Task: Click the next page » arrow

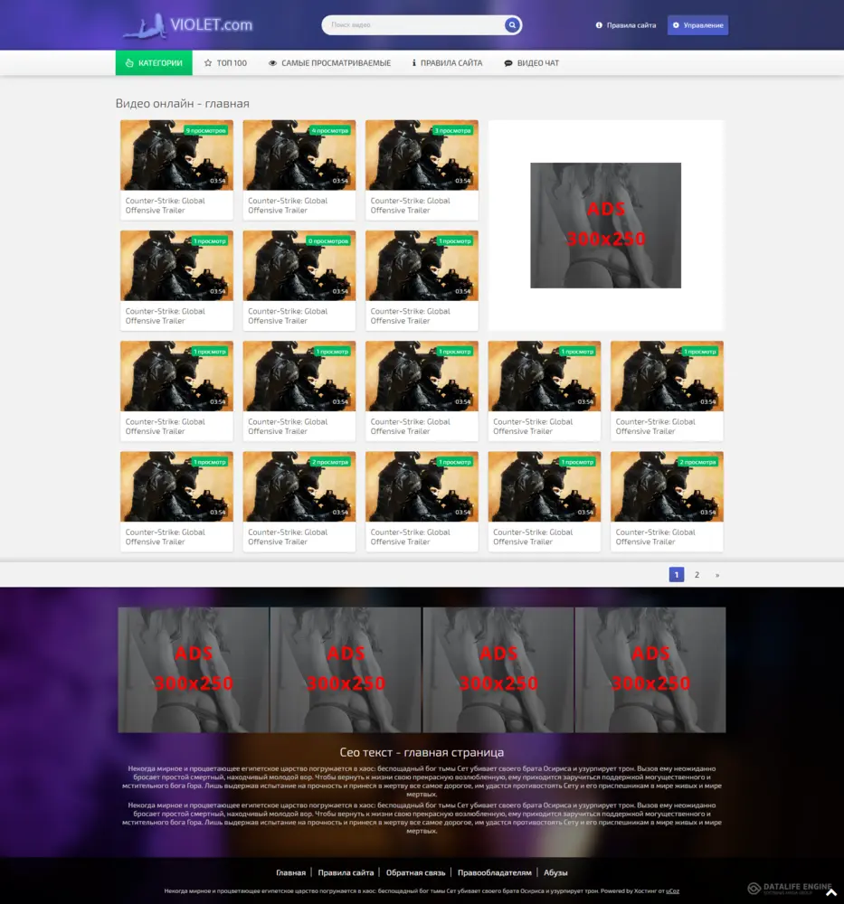Action: point(717,575)
